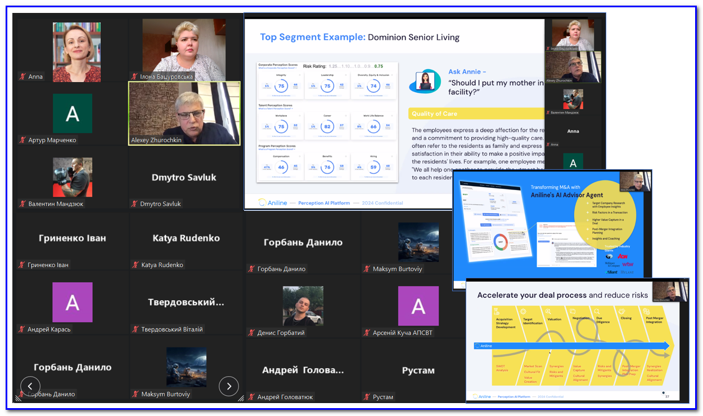Select Alexey Zhurochkin's yellow-highlighted video tile
703x416 pixels.
tap(185, 114)
